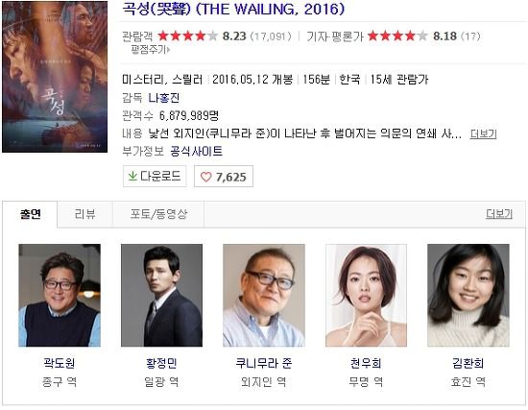Click the critic star rating icons

tap(397, 36)
